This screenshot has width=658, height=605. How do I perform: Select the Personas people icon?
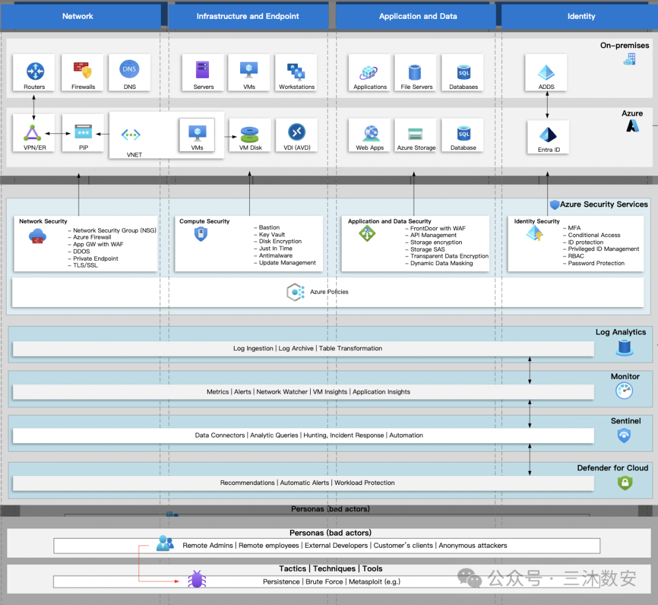(x=165, y=543)
